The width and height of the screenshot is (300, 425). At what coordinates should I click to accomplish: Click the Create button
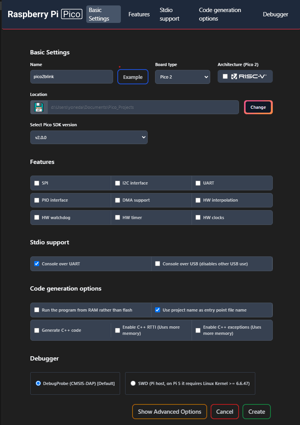click(x=256, y=411)
